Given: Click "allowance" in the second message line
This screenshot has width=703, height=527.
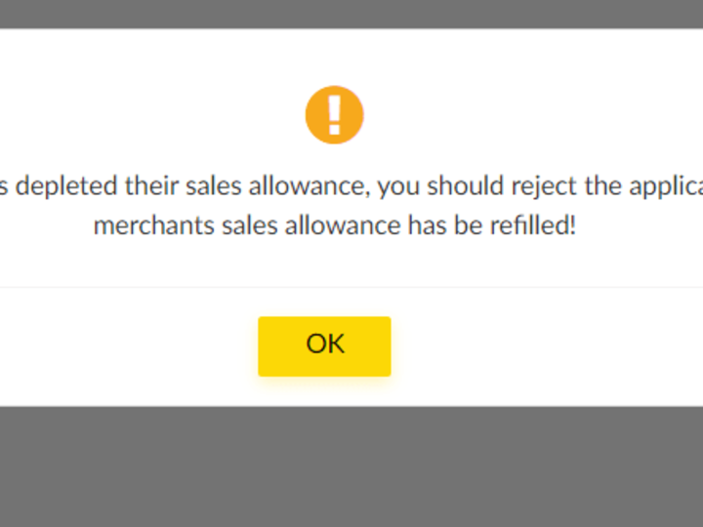Looking at the screenshot, I should coord(343,225).
